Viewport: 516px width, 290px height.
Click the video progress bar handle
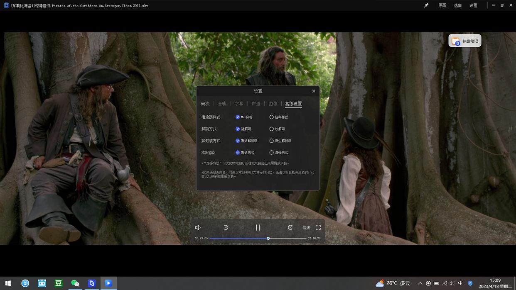click(x=268, y=238)
